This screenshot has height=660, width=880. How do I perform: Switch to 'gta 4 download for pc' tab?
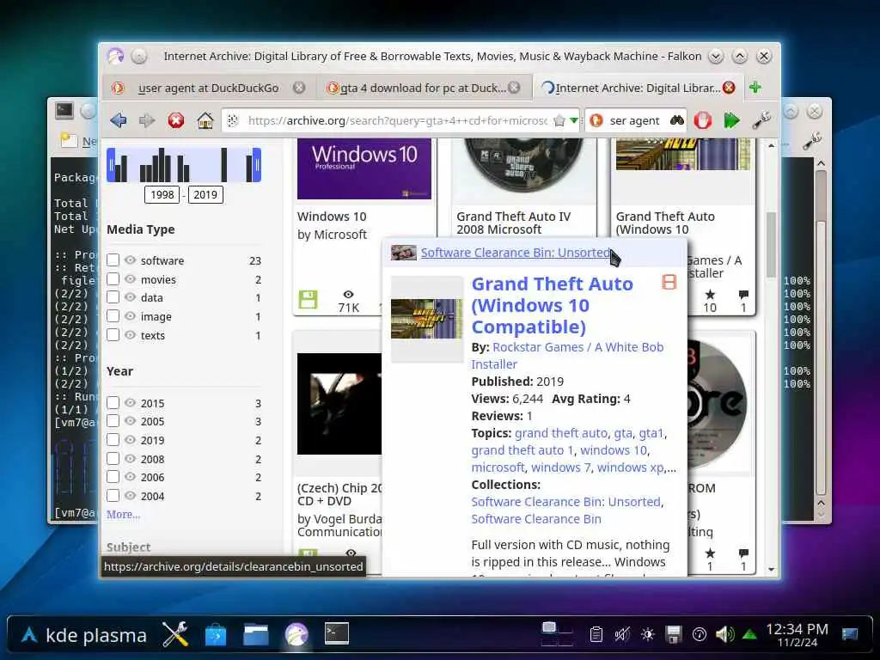click(x=423, y=89)
